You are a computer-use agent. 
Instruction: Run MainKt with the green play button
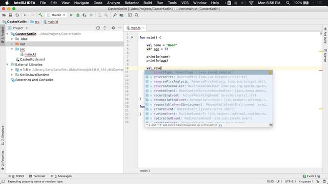(71, 15)
